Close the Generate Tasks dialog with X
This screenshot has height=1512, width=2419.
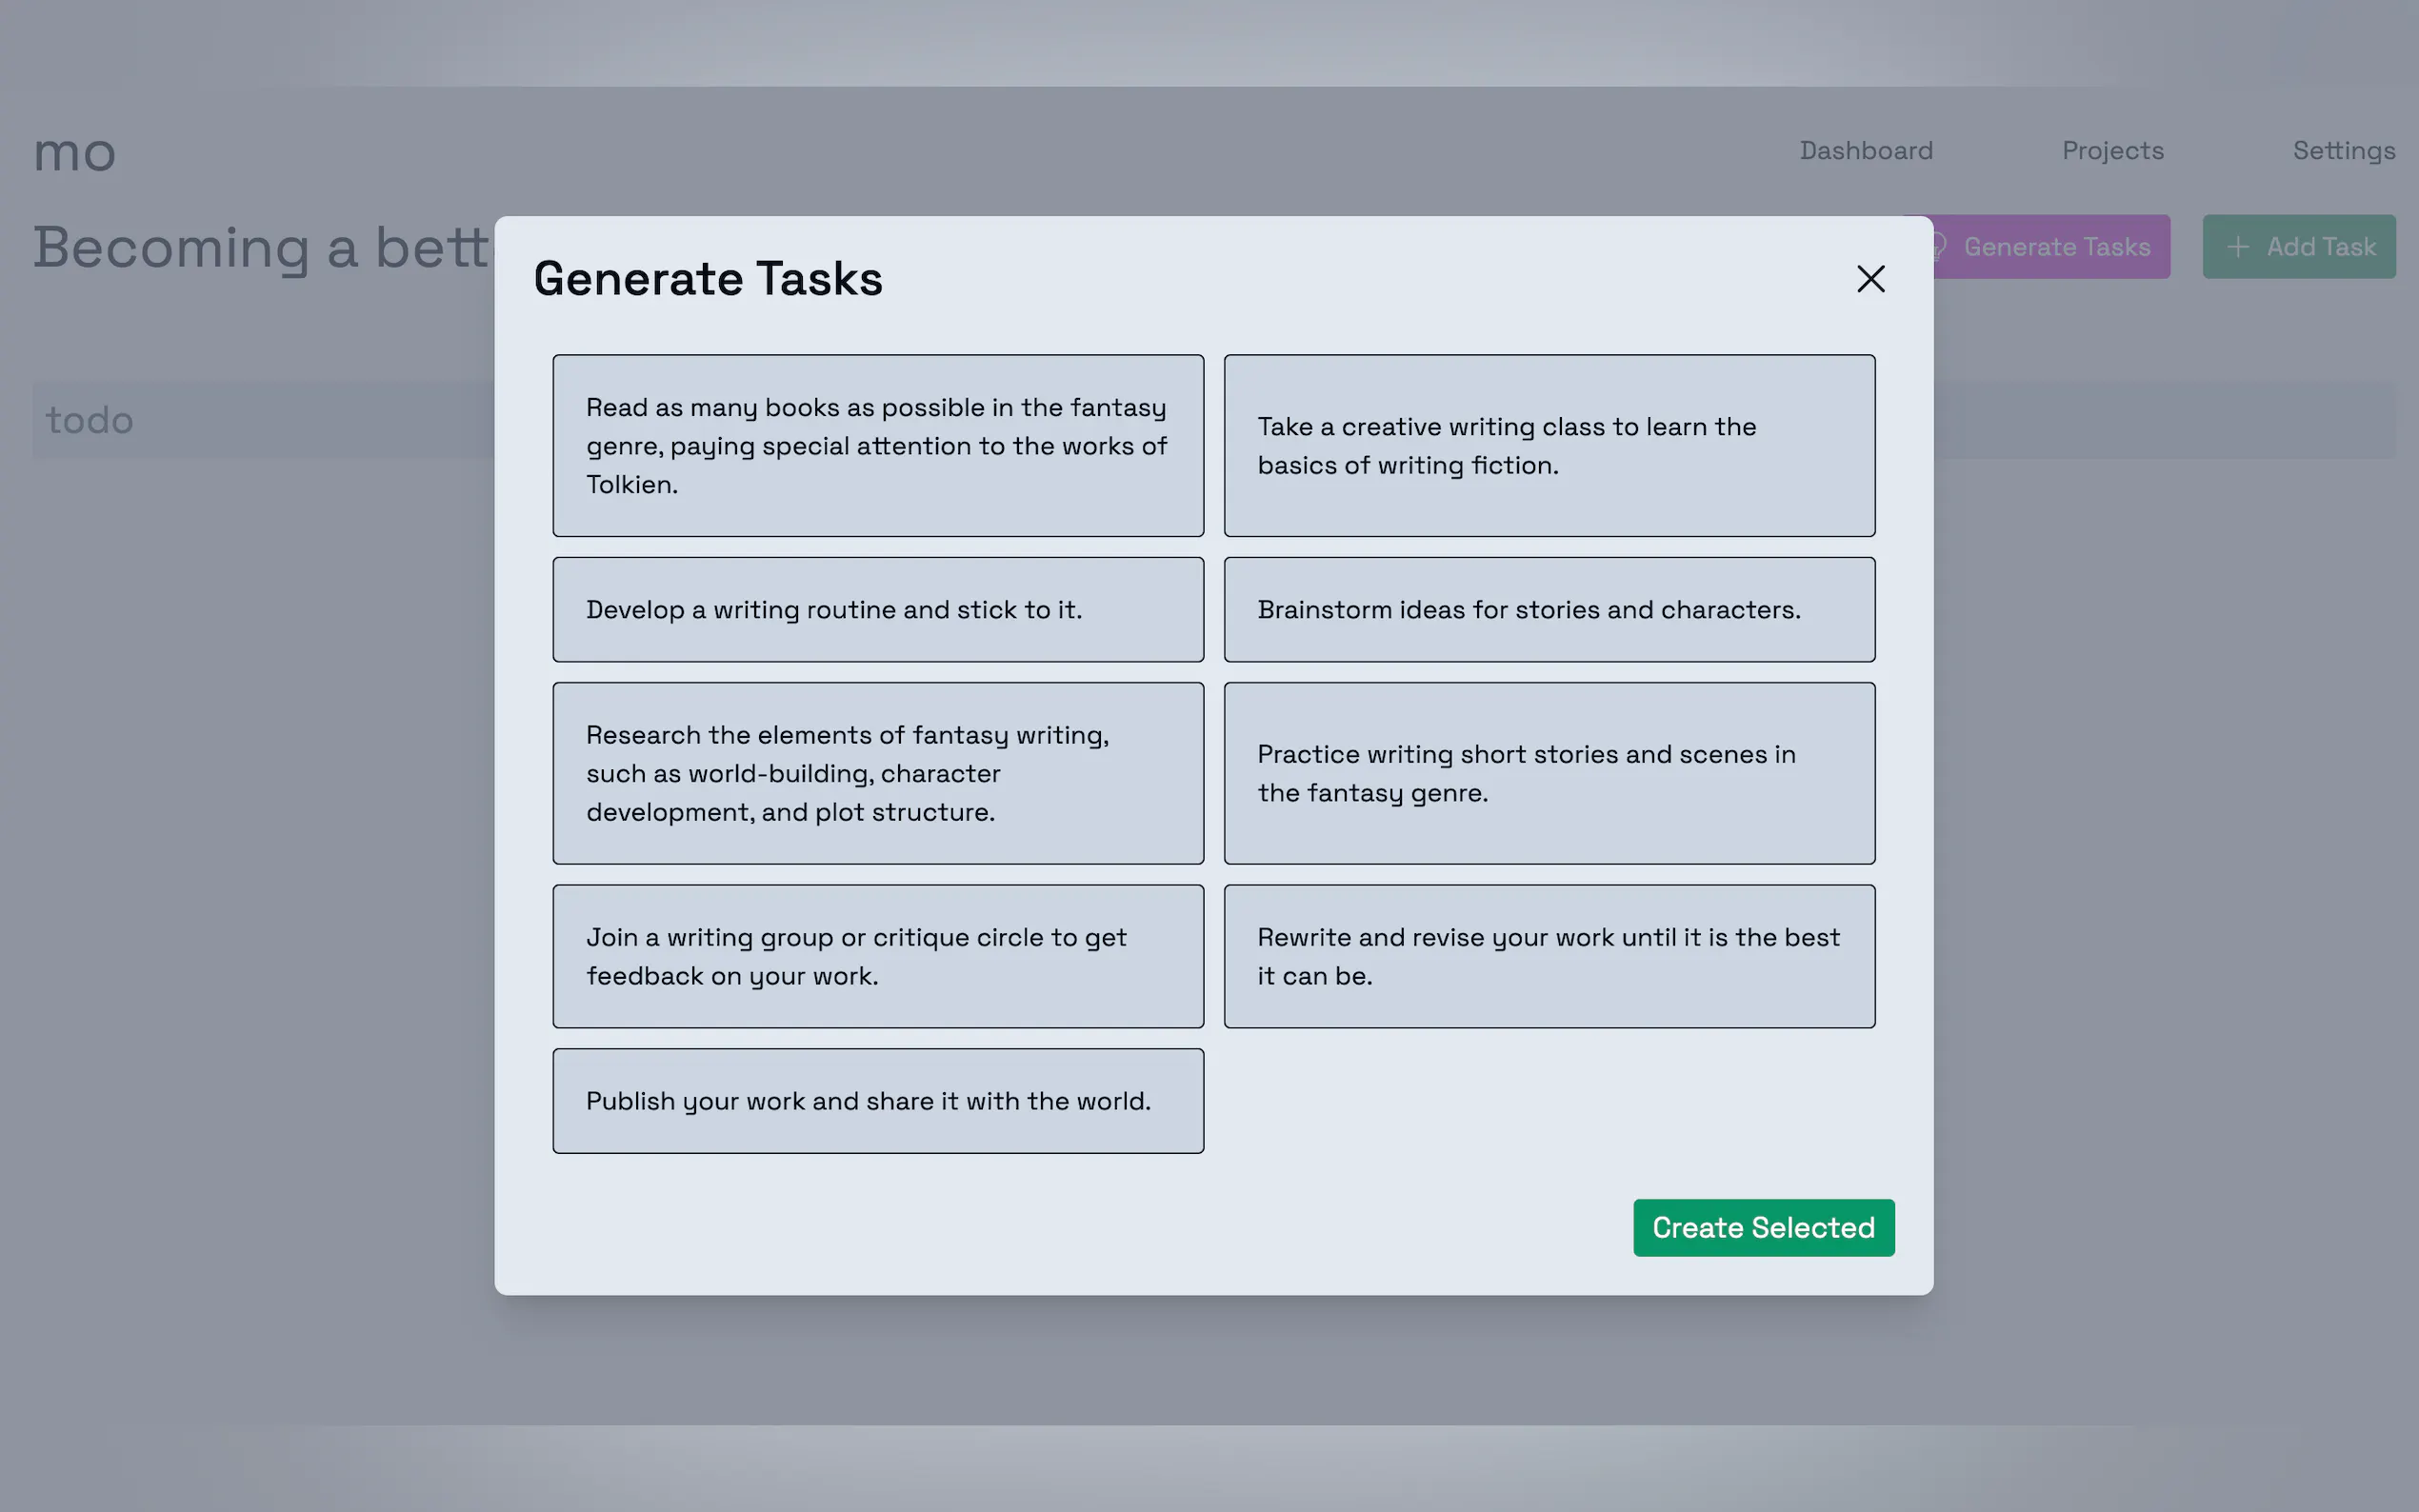(x=1870, y=279)
